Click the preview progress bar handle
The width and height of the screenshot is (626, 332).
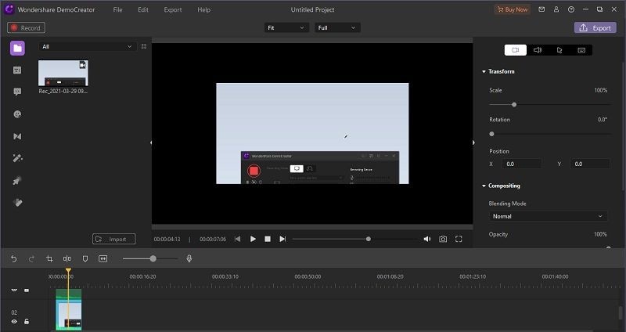tap(369, 239)
